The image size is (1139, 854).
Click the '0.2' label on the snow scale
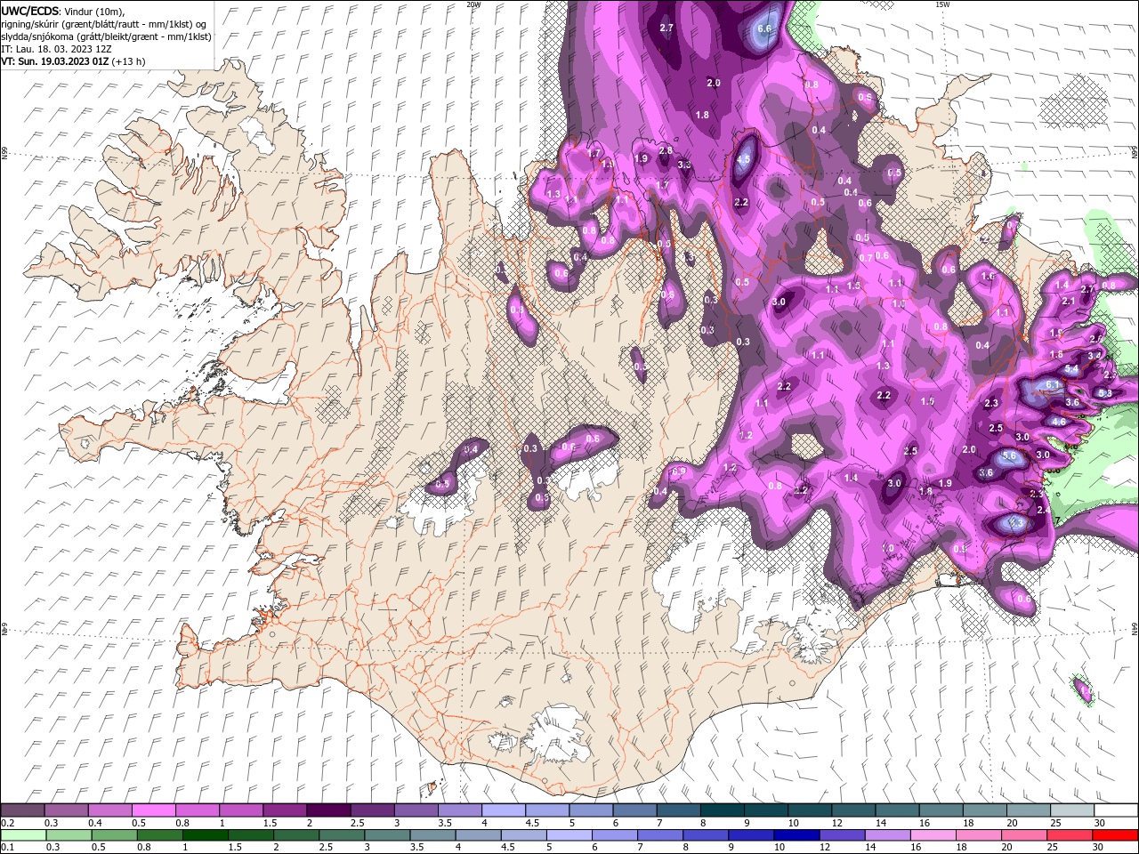coord(7,823)
